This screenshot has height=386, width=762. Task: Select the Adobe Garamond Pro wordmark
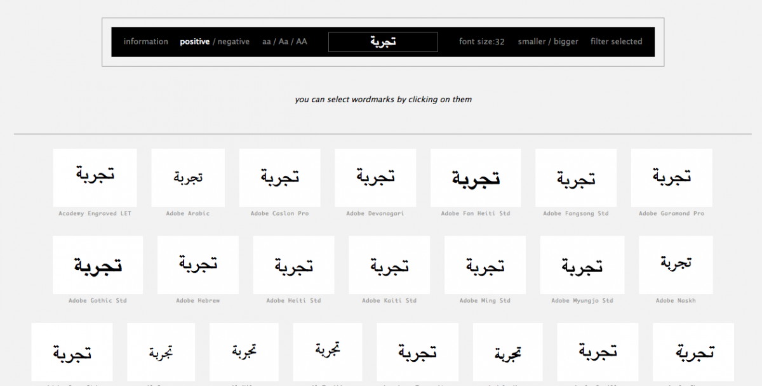tap(671, 178)
